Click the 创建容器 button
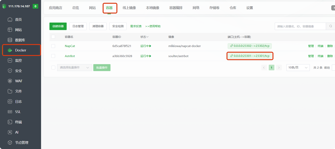 pos(58,26)
